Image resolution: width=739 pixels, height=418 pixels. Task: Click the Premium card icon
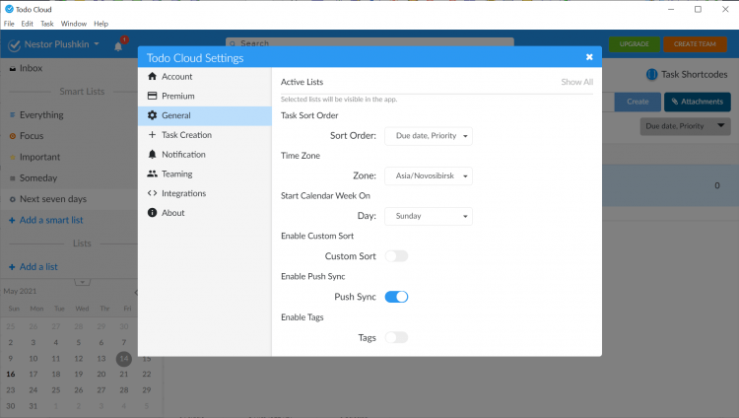pos(152,96)
